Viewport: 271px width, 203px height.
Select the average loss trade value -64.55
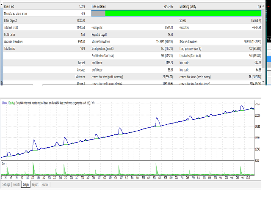[258, 70]
